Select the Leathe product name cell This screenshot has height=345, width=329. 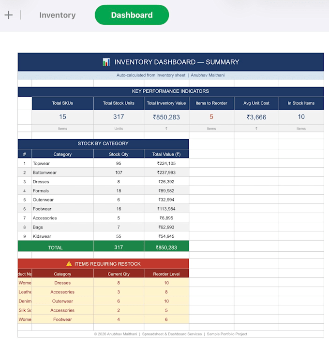point(25,292)
